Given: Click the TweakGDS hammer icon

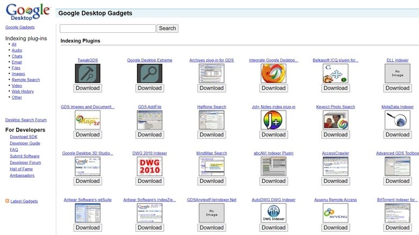Looking at the screenshot, I should tap(88, 73).
